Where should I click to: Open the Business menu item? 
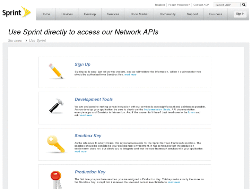[x=216, y=14]
